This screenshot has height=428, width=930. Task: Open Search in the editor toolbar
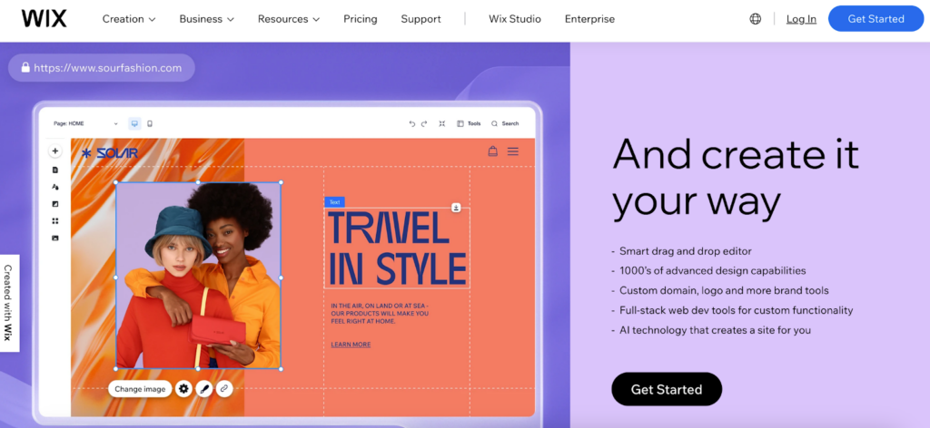coord(505,123)
